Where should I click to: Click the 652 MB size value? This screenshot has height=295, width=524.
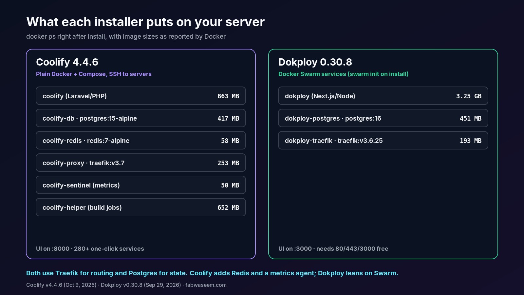(228, 207)
